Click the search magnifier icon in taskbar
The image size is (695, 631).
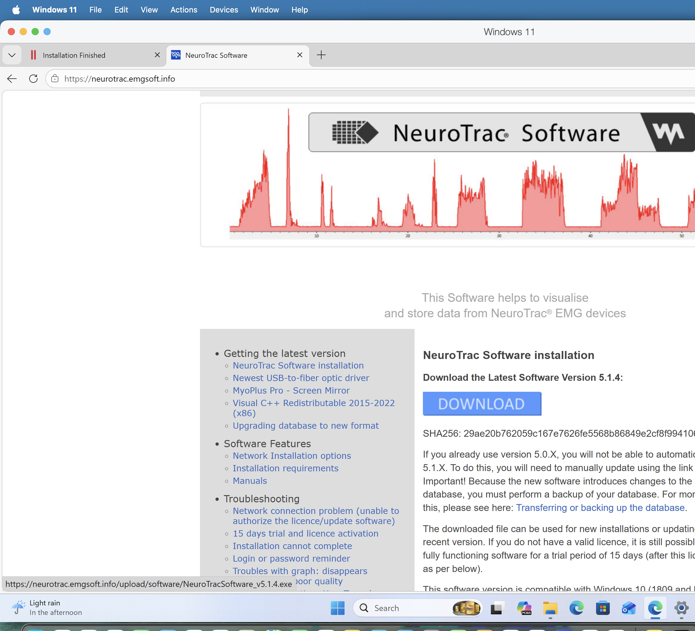[x=364, y=608]
